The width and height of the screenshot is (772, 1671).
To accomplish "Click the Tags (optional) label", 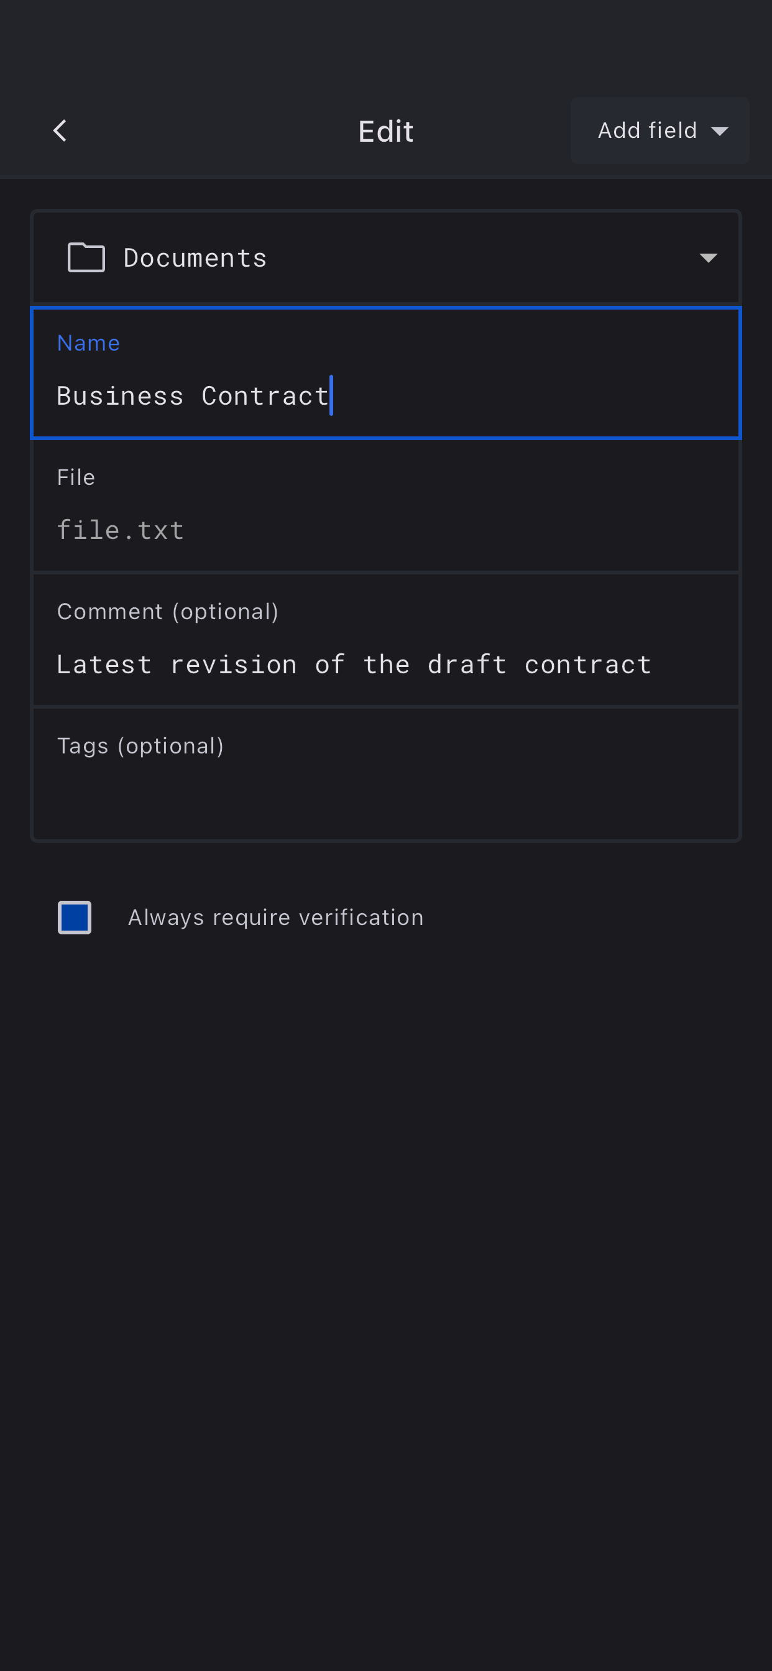I will click(140, 746).
